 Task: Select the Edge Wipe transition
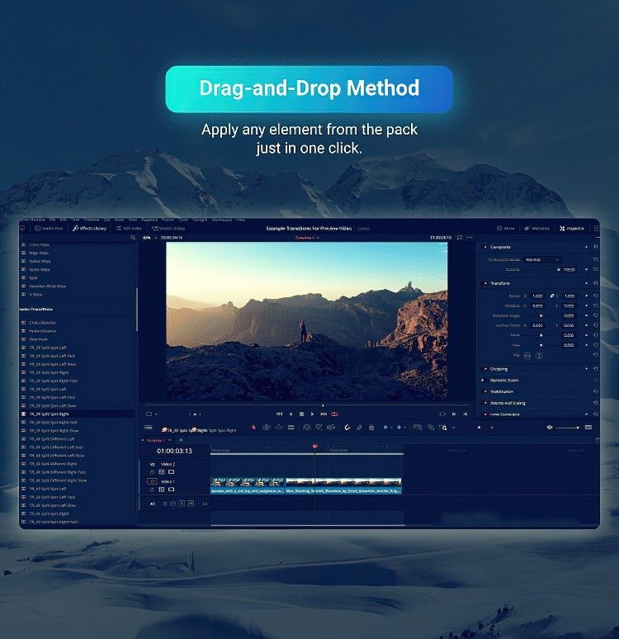40,253
